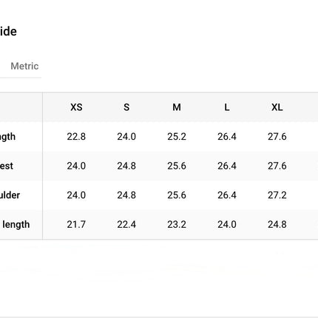The height and width of the screenshot is (318, 318).
Task: Click the chest row label
Action: 7,166
